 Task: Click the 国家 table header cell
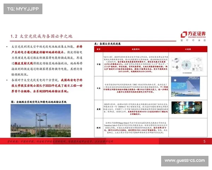(x=99, y=49)
